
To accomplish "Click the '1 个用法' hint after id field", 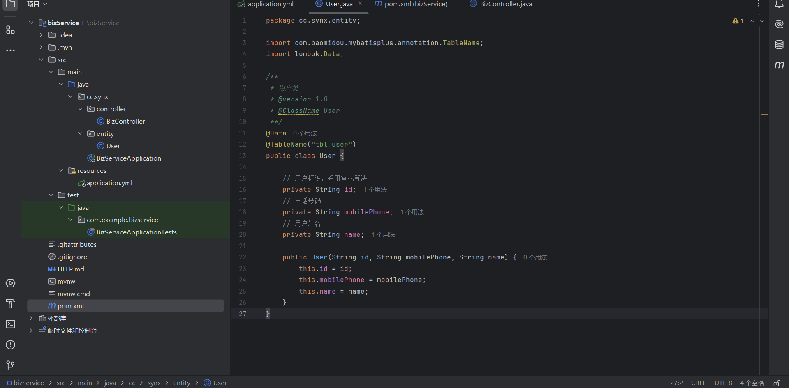I will [x=375, y=190].
